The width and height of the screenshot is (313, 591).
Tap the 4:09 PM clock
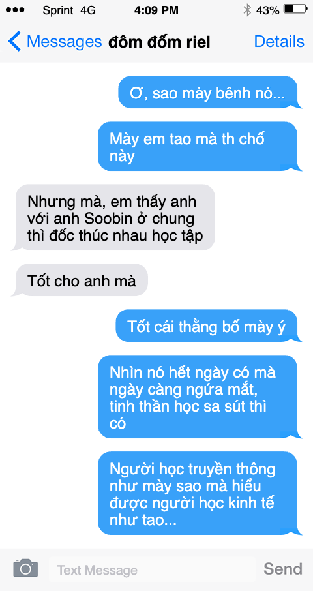coord(156,10)
